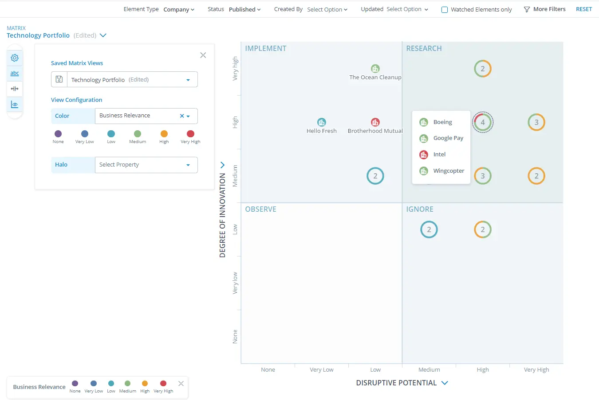Click the Medium green swatch in panel

138,134
